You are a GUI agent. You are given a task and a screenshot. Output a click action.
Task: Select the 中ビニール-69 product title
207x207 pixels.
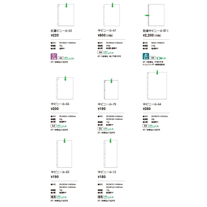(60, 172)
